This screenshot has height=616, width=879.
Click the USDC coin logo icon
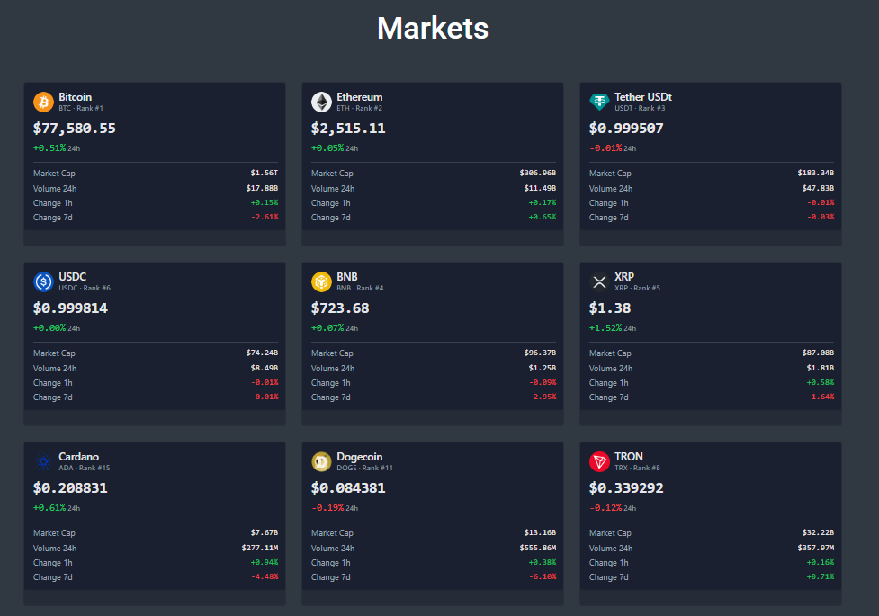[43, 282]
